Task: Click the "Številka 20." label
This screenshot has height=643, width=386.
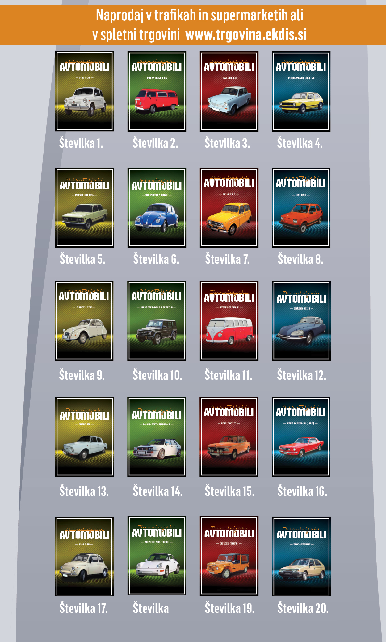Action: [x=303, y=608]
